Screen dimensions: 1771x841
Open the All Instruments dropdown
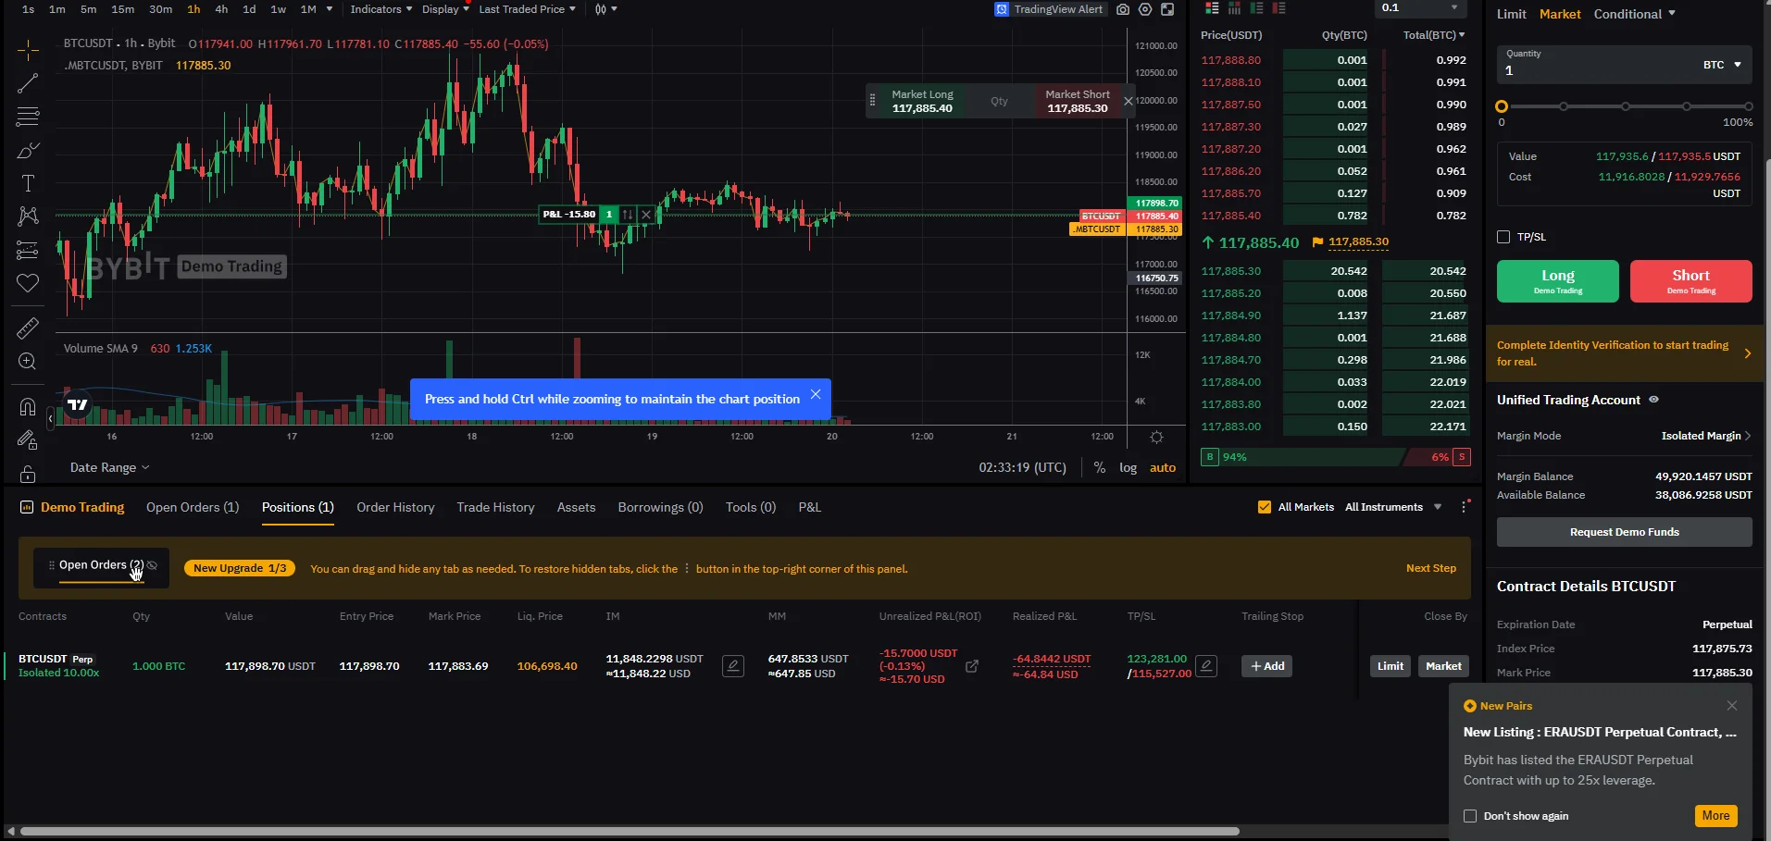[1393, 507]
